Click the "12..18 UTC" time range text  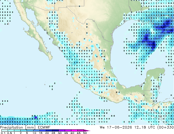pos(145,127)
